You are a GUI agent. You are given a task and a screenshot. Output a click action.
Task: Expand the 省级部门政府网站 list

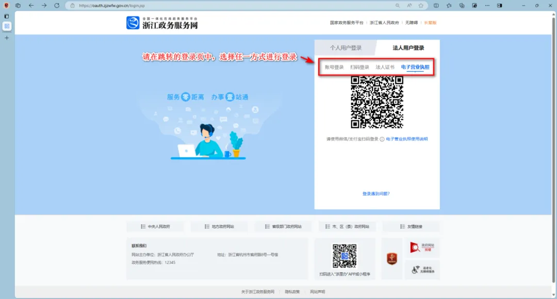click(x=283, y=226)
